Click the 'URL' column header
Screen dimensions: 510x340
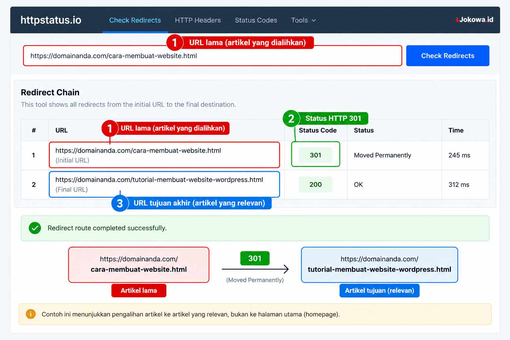click(61, 130)
